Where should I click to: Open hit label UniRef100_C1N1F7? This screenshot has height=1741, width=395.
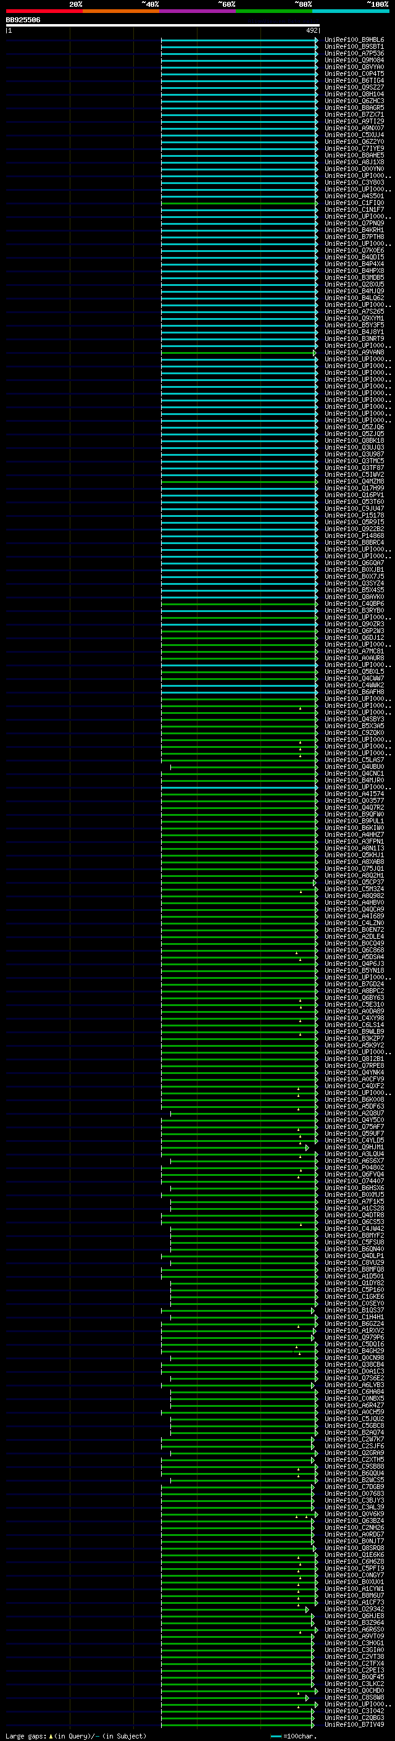(x=354, y=209)
